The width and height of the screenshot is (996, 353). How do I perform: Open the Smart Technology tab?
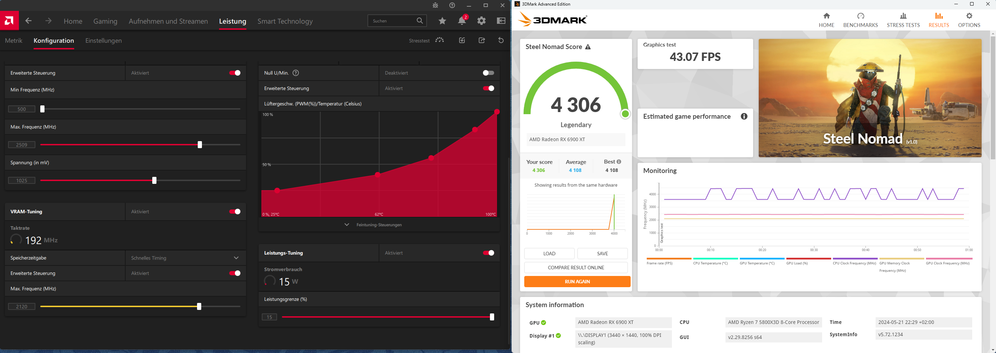click(x=285, y=21)
